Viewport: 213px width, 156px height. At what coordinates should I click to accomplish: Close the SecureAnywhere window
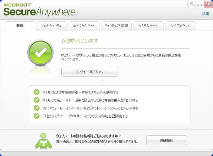208,4
